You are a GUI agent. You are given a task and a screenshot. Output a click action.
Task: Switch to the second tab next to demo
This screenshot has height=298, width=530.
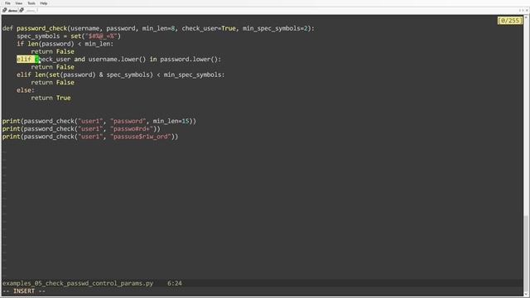pyautogui.click(x=29, y=11)
